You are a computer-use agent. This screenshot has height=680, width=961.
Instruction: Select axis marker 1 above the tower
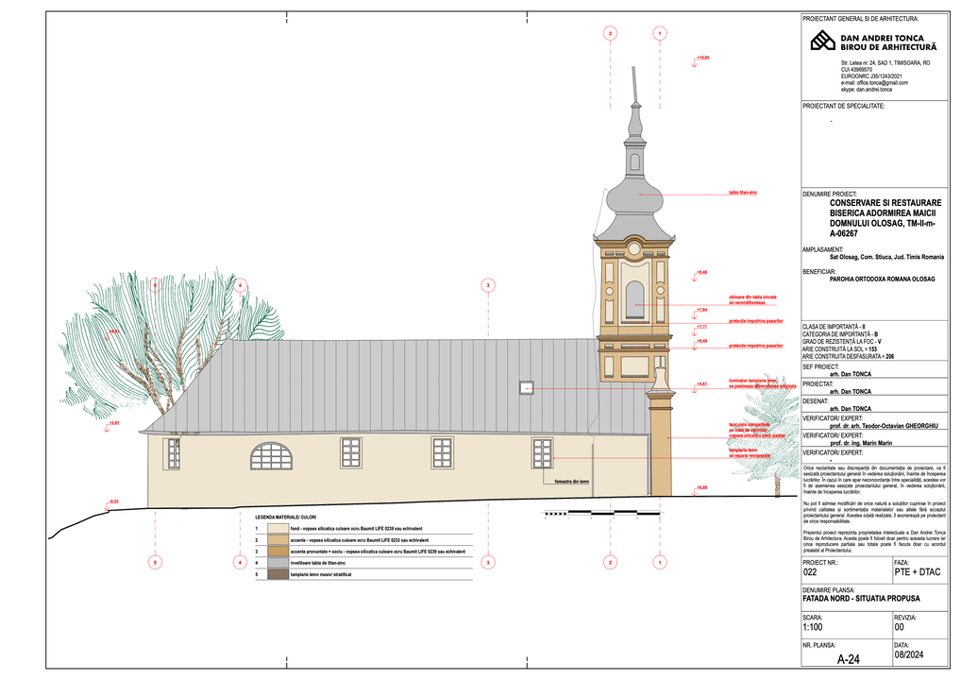[658, 34]
